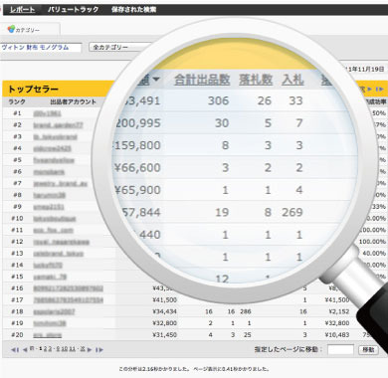Image resolution: width=388 pixels, height=378 pixels.
Task: Open the seller account link in row #5
Action: tap(54, 160)
